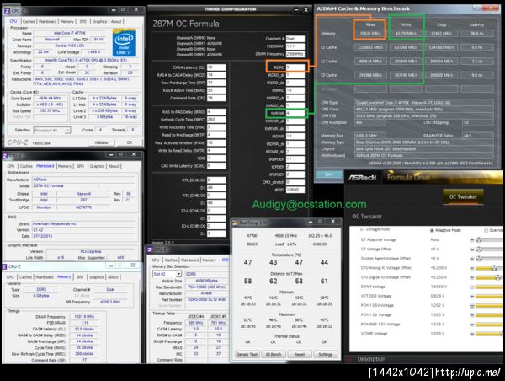Click the Memory Read result in AIDA64
The image size is (505, 381).
370,33
